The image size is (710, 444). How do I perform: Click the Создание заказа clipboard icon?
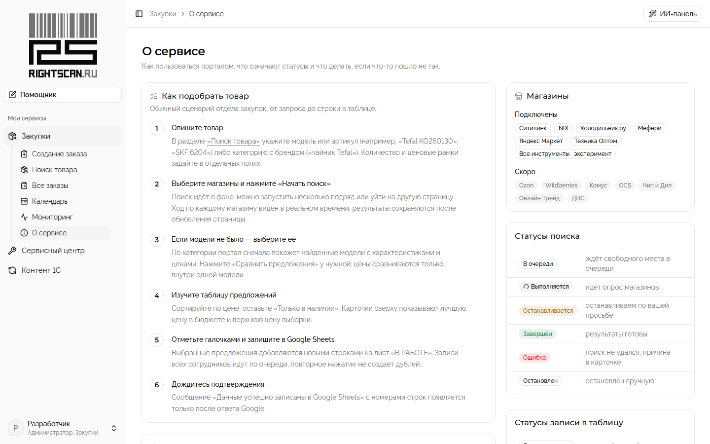24,154
